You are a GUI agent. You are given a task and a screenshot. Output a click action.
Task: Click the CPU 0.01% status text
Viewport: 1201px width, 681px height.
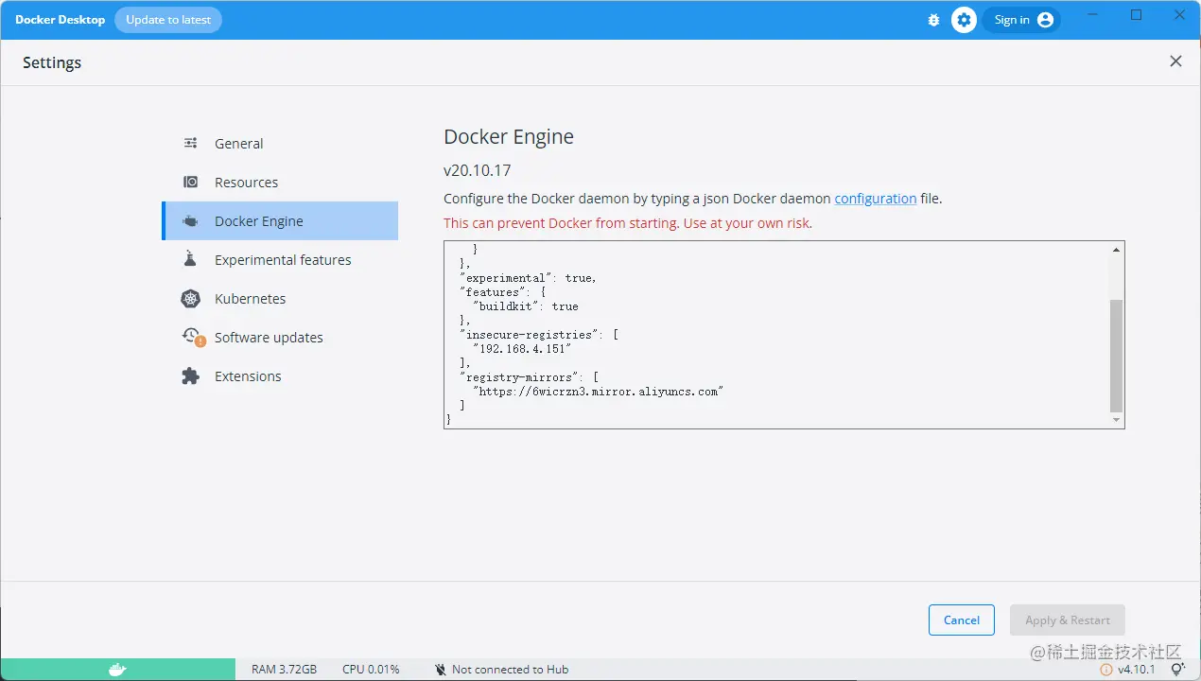click(371, 670)
